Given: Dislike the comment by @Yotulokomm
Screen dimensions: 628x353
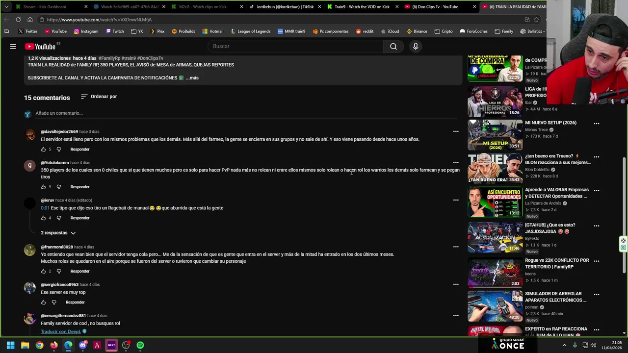Looking at the screenshot, I should click(x=59, y=187).
